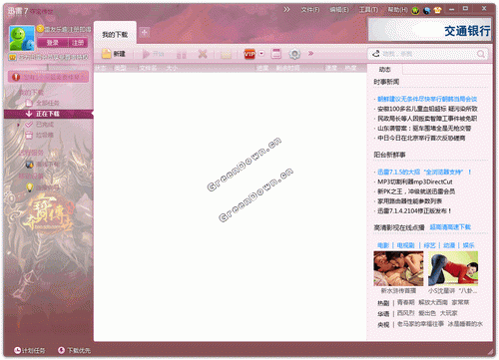499x360 pixels.
Task: Open the dropdown arrow beside VIP icon
Action: (x=261, y=54)
